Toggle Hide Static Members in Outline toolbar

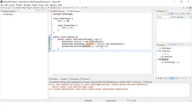click(175, 45)
